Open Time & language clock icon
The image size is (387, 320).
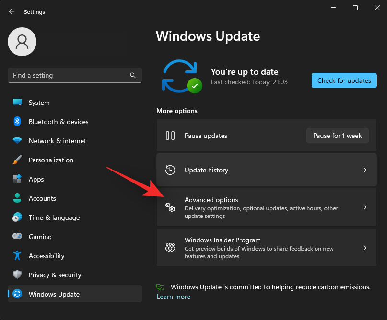coord(17,217)
